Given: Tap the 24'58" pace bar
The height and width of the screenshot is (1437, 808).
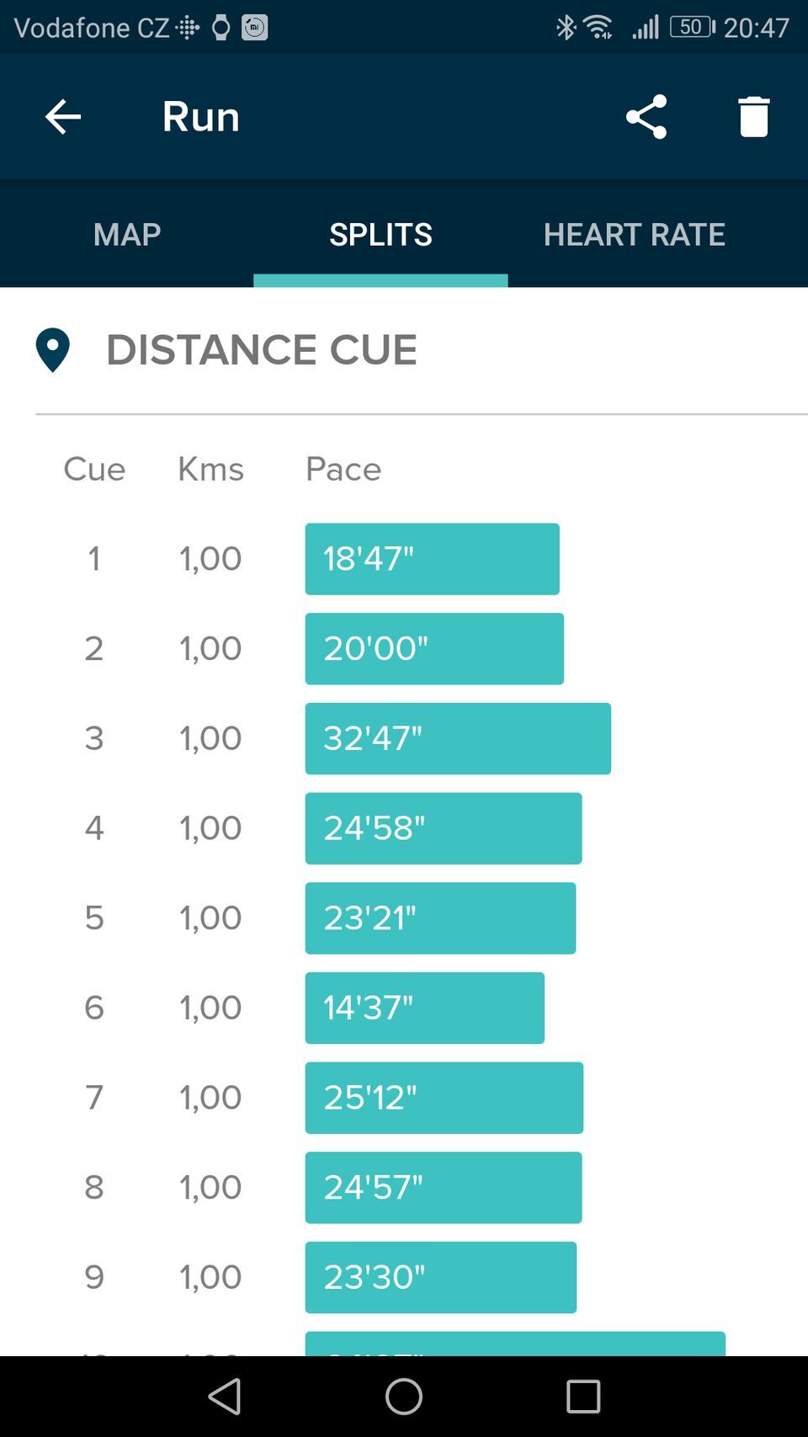Looking at the screenshot, I should point(444,828).
